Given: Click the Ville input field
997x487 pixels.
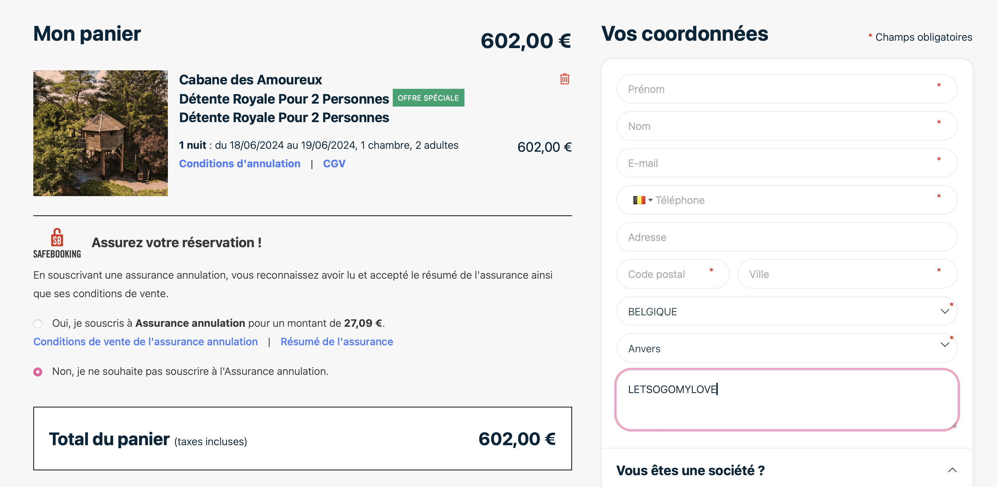Looking at the screenshot, I should [x=847, y=274].
